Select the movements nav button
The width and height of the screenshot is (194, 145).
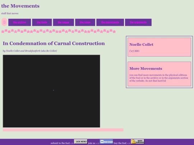tap(110, 22)
